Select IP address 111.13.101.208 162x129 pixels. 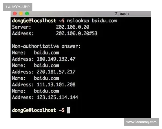pos(56,85)
